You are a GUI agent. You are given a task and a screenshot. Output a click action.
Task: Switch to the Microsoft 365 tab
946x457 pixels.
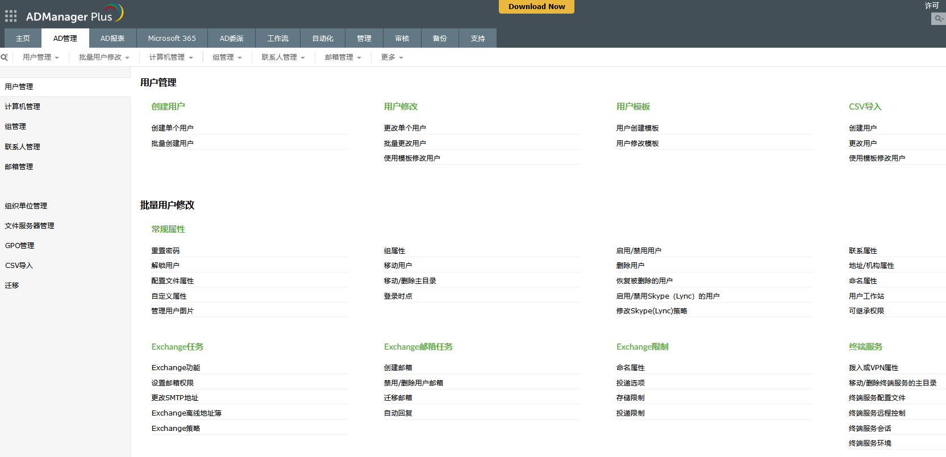(172, 39)
